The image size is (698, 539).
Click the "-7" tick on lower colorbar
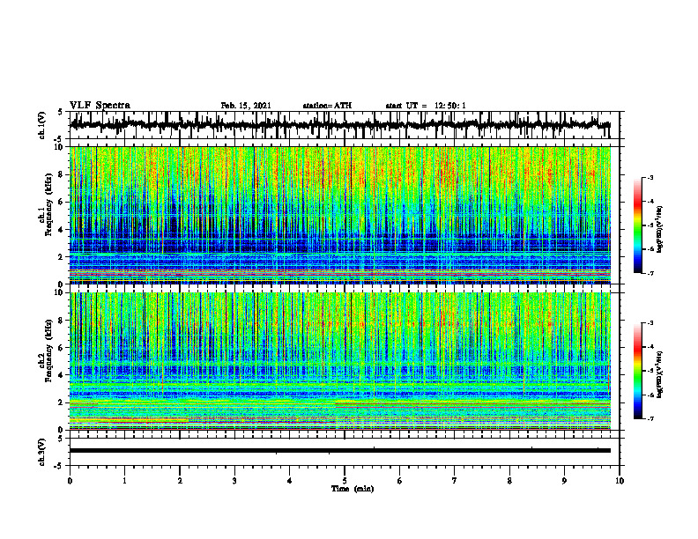[650, 418]
